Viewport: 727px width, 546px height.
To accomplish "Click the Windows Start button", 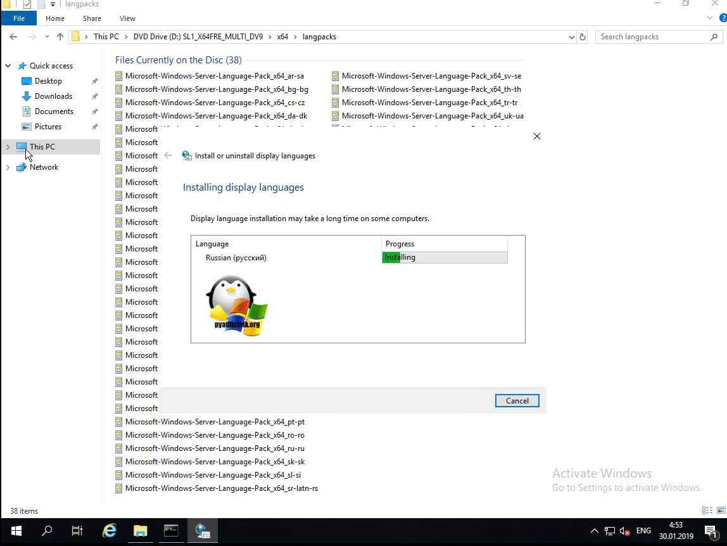I will click(x=16, y=531).
